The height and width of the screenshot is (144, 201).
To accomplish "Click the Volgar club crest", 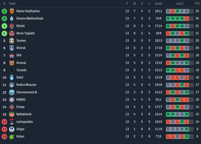I will tap(12, 129).
